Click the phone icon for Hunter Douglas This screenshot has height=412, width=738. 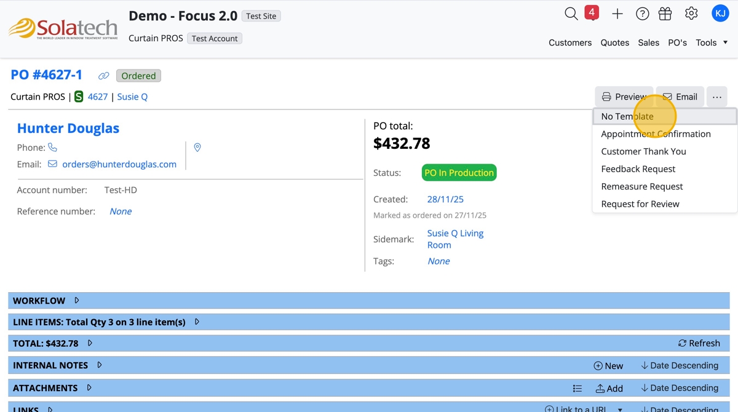click(x=53, y=148)
